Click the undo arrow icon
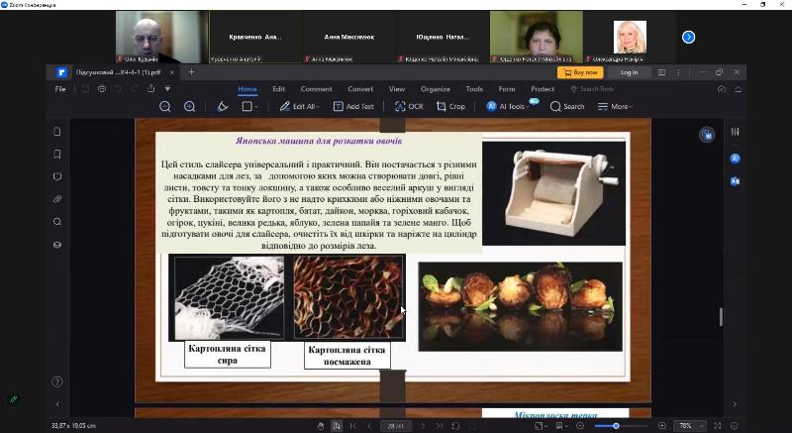The image size is (792, 433). [118, 89]
